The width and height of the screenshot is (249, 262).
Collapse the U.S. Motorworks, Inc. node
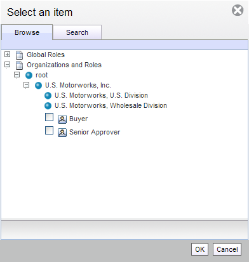26,85
